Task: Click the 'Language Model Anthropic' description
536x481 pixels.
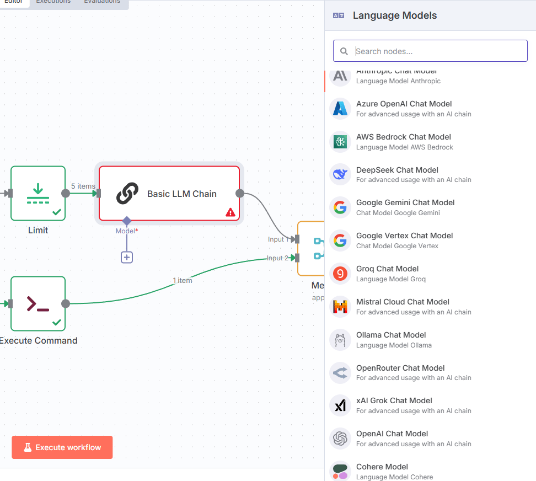Action: [398, 81]
